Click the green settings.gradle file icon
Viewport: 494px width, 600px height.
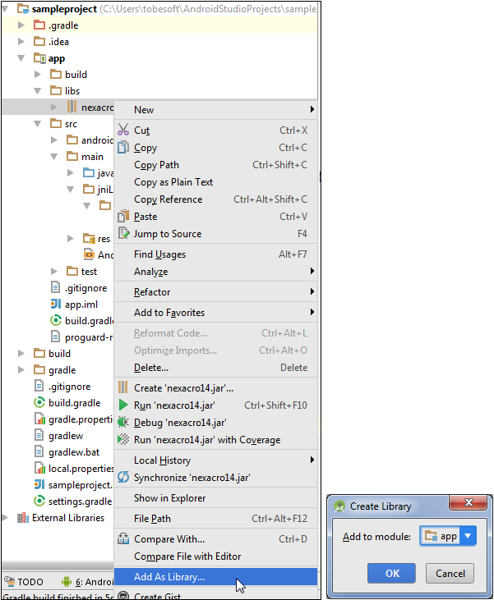tap(39, 501)
